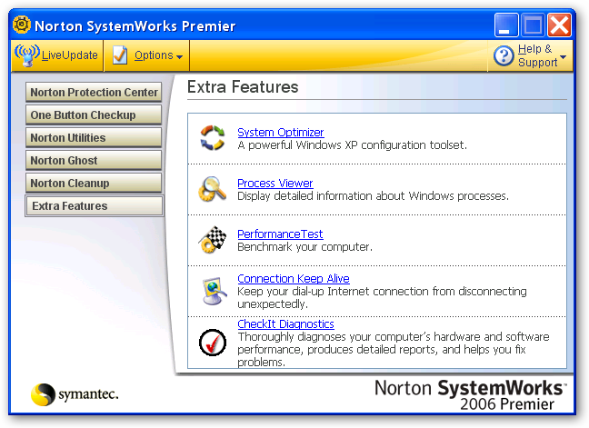Click the Help & Support text
Viewport: 589px width, 428px height.
pos(537,55)
